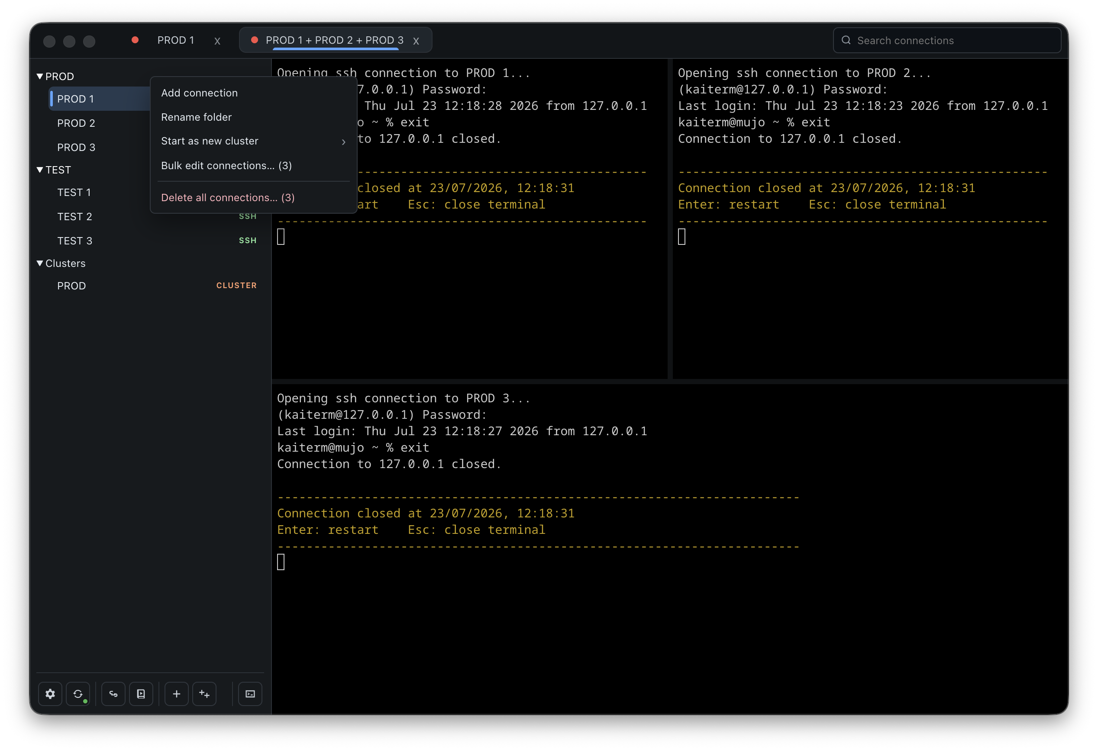This screenshot has width=1098, height=751.
Task: Select TEST 3 connection in sidebar
Action: pos(156,241)
